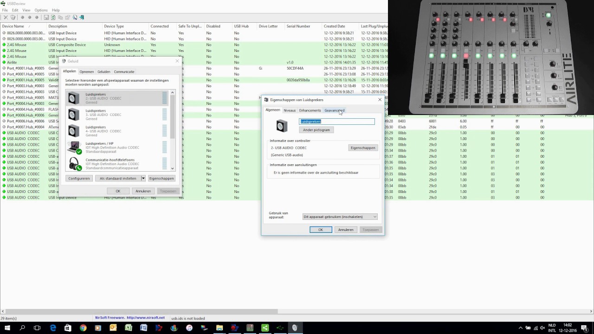Switch to the Geluiden tab in Geluid
The width and height of the screenshot is (594, 334).
pyautogui.click(x=103, y=71)
